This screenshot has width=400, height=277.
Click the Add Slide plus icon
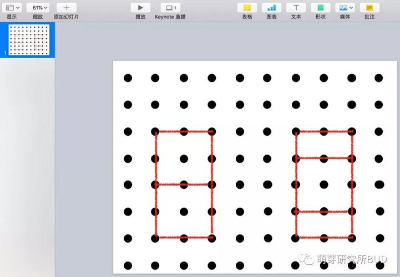tap(67, 8)
